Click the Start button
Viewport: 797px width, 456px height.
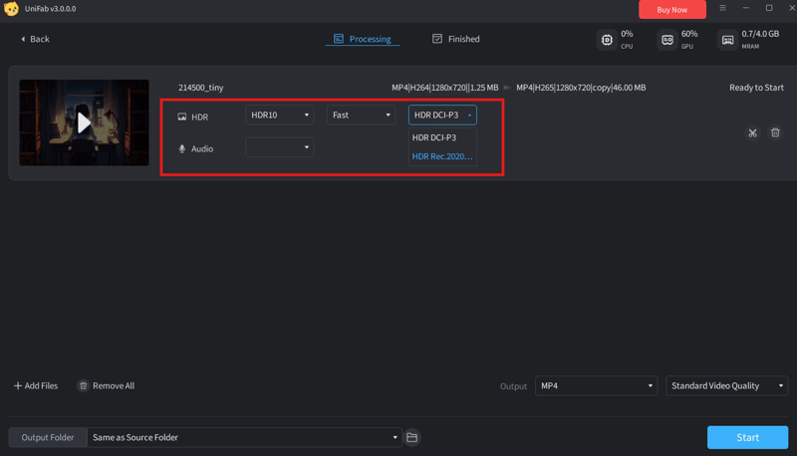click(x=747, y=437)
